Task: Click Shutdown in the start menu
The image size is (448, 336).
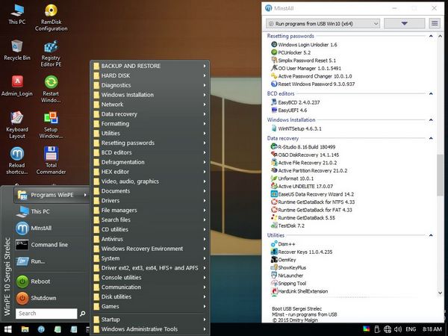Action: point(43,298)
